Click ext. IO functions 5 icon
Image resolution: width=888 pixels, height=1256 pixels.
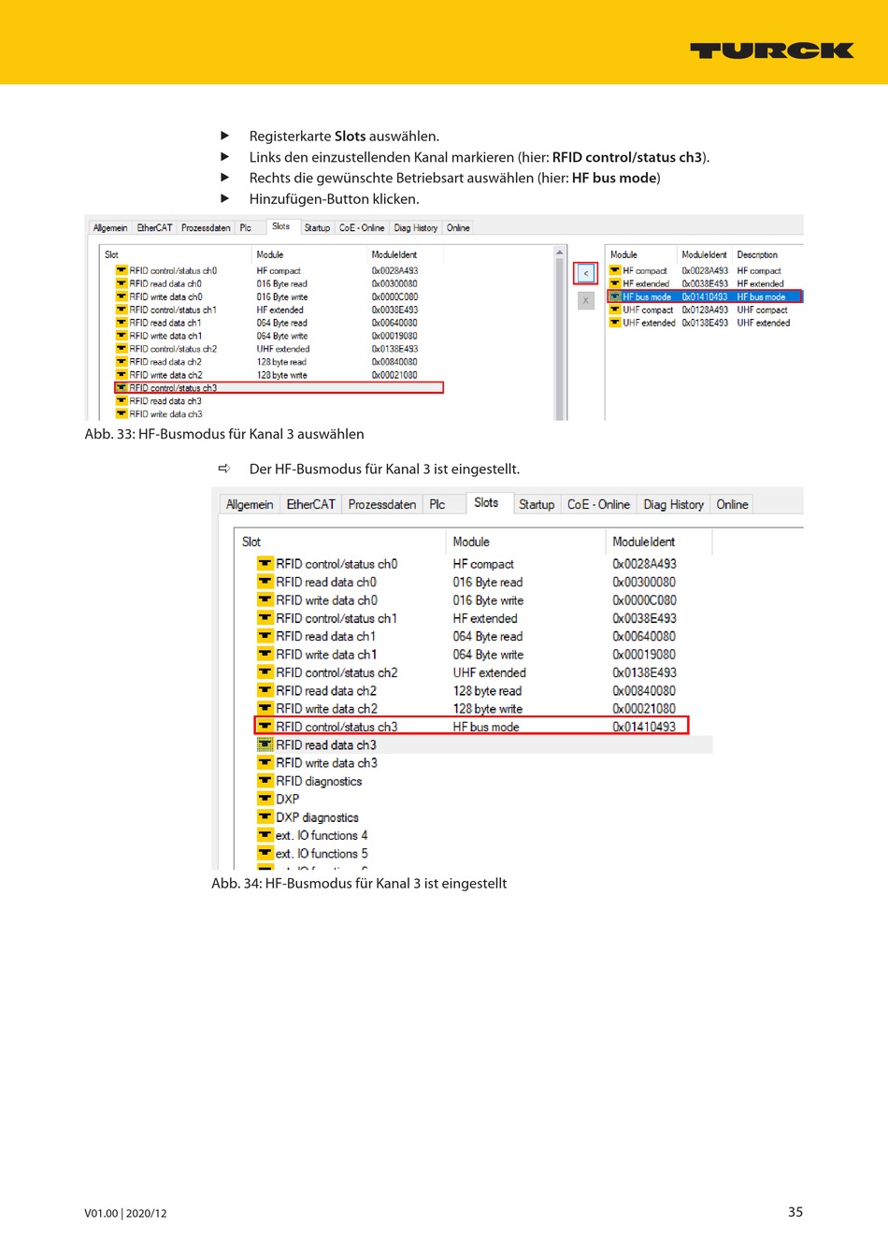tap(265, 853)
